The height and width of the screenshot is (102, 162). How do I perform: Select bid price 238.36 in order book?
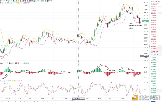click(153, 84)
